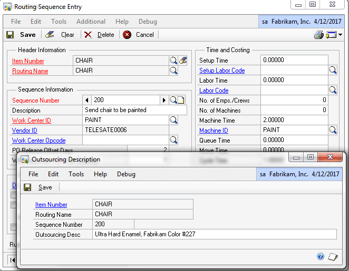
Task: Click the Machine Time field showing 2.00000
Action: click(x=294, y=120)
